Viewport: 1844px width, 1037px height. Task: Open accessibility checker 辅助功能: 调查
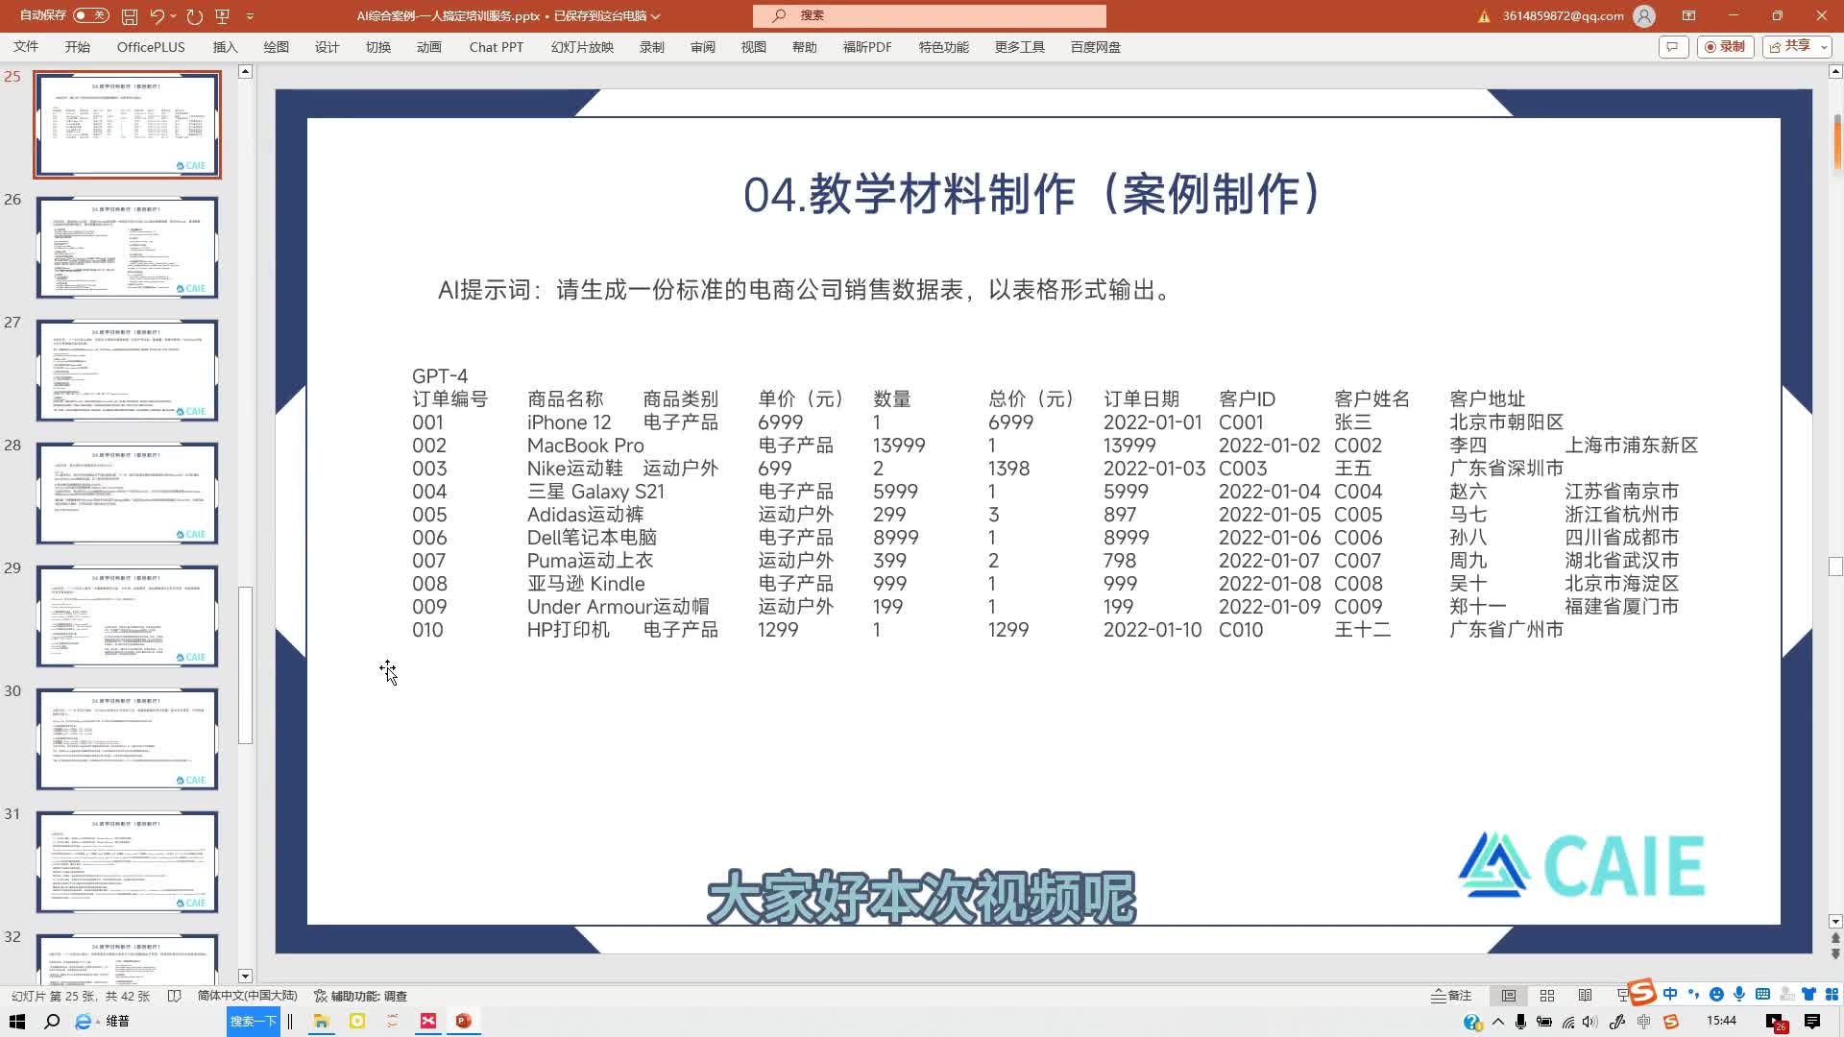coord(361,996)
